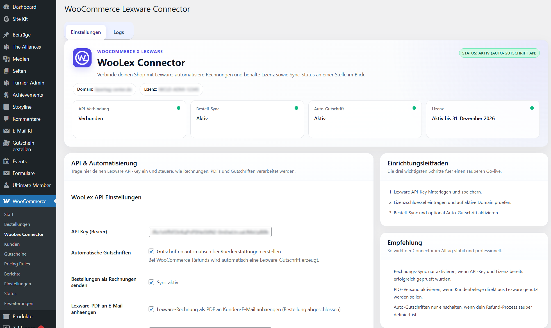Click the API-Verbindung green status dot
This screenshot has width=551, height=328.
tap(179, 108)
